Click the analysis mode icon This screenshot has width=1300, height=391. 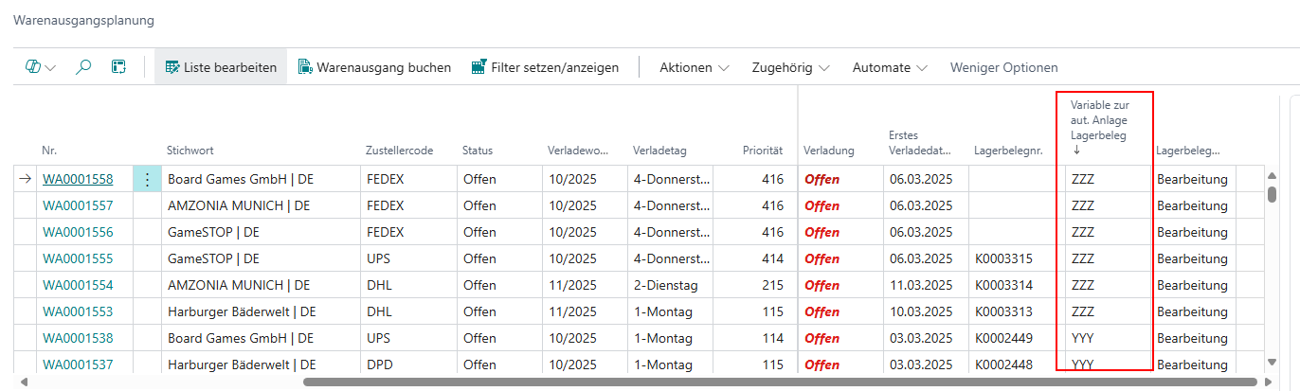(x=118, y=67)
